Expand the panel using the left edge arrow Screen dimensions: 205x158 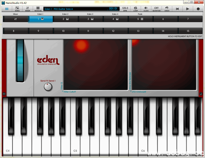tap(4, 94)
